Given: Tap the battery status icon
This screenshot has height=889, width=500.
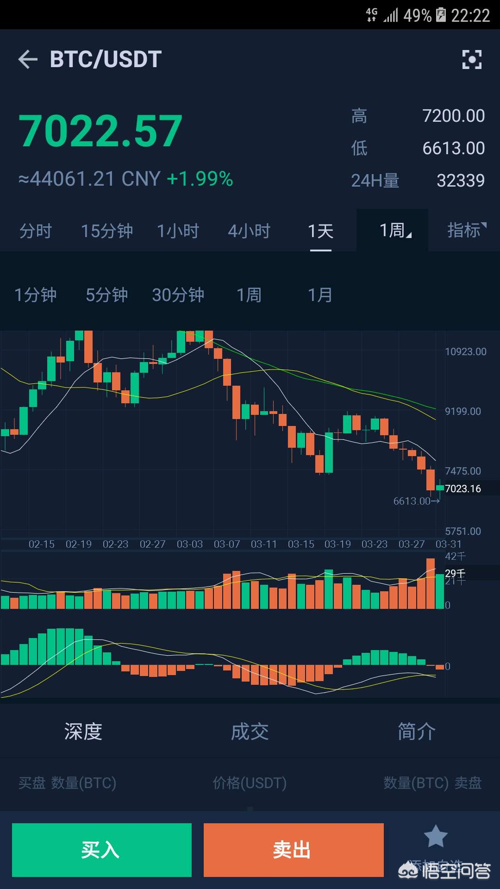Looking at the screenshot, I should (441, 15).
